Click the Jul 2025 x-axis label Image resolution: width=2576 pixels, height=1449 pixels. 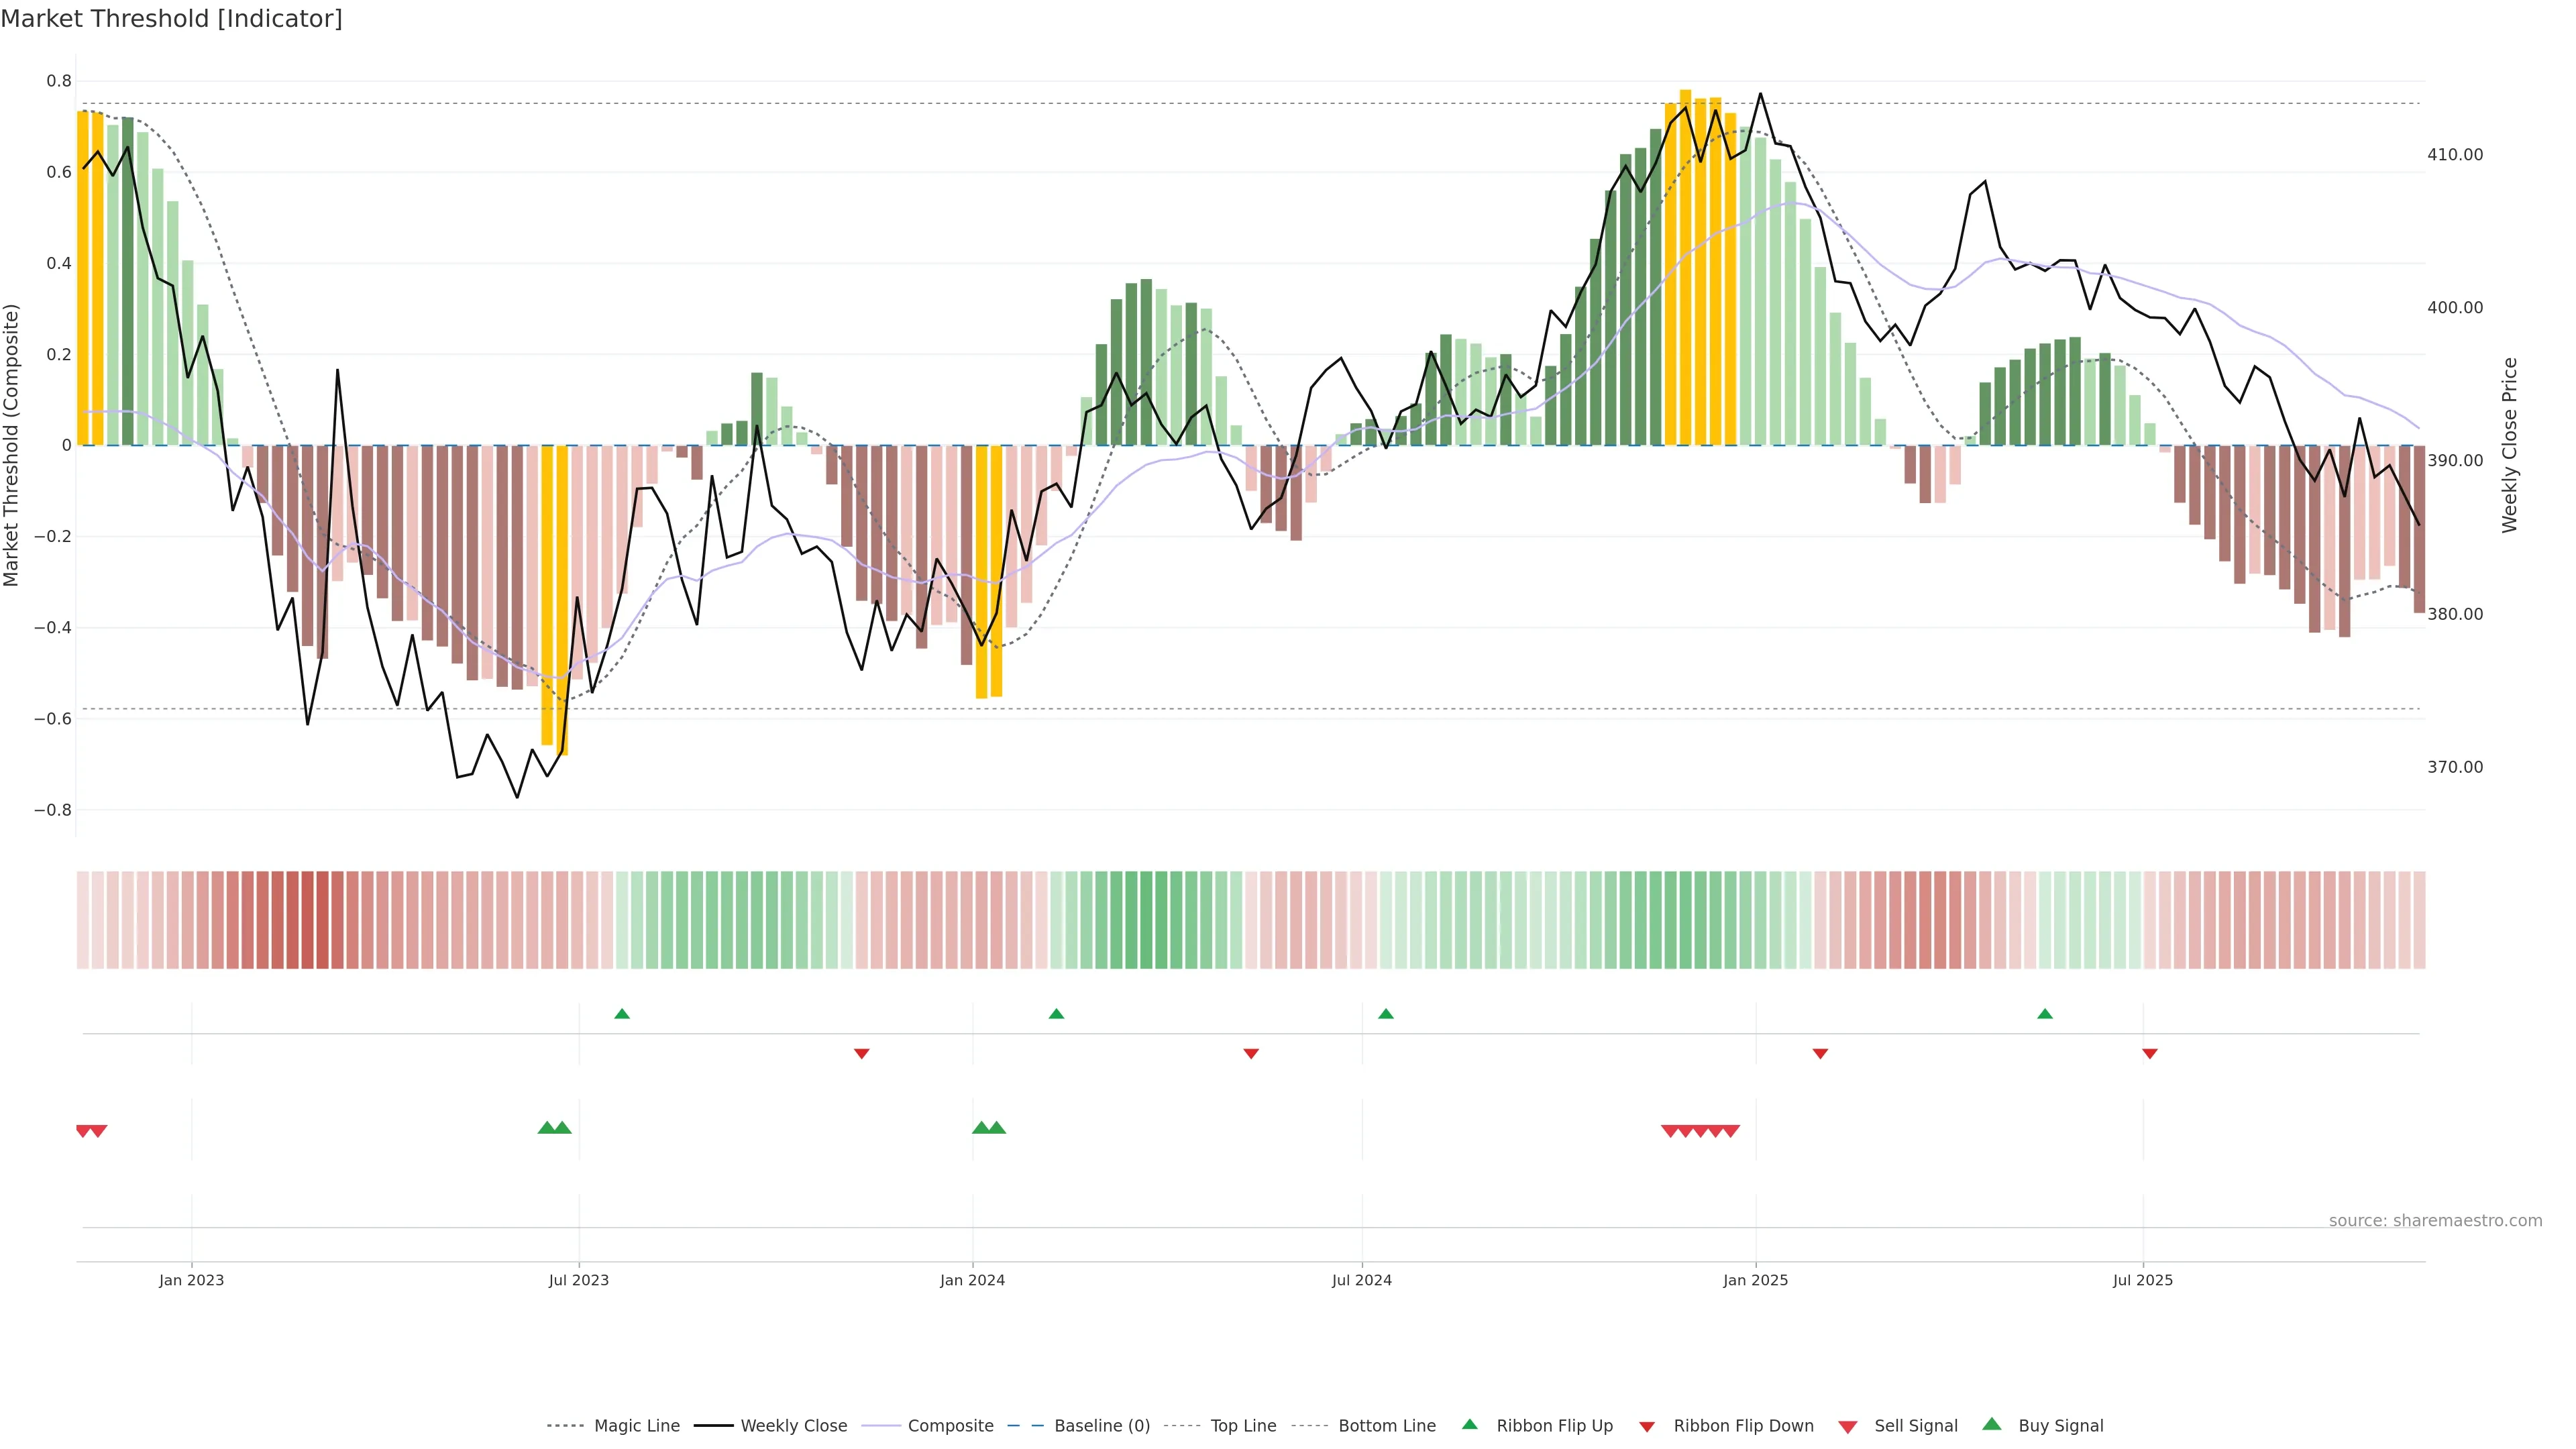(2142, 1280)
